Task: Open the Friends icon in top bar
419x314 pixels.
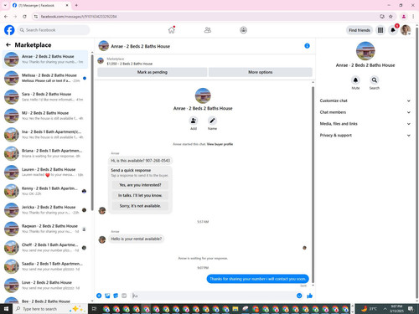Action: point(208,30)
